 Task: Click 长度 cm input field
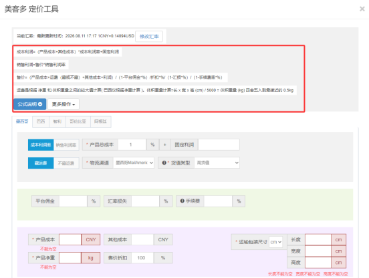318,239
